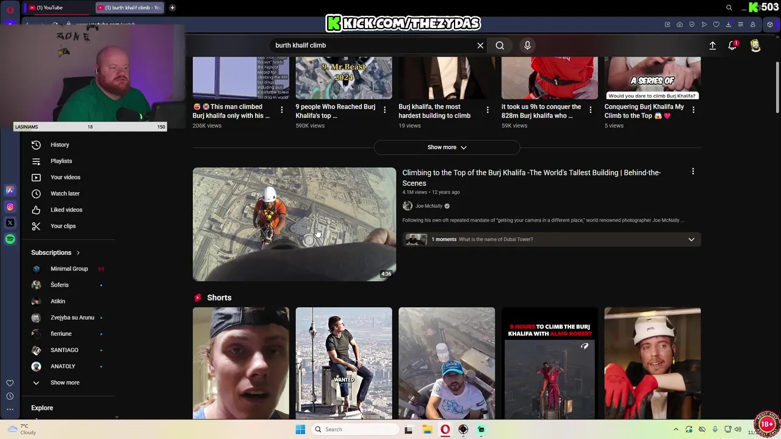
Task: Open Minimal Group subscription channel
Action: tap(68, 269)
